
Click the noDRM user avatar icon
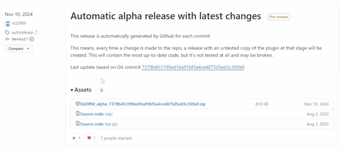[x=8, y=23]
